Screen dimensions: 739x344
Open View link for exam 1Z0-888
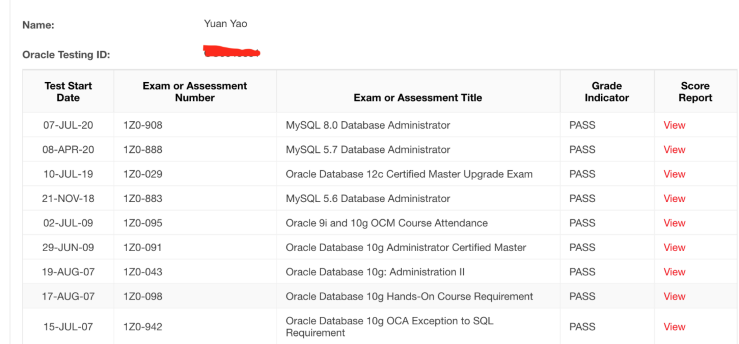coord(674,150)
